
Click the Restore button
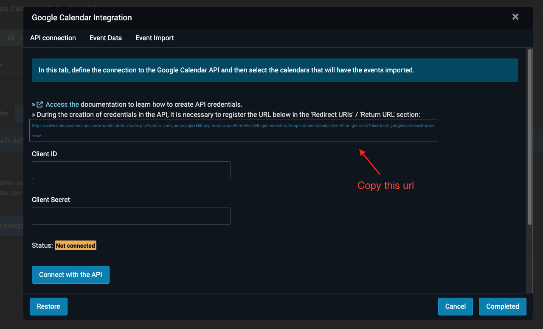(48, 307)
